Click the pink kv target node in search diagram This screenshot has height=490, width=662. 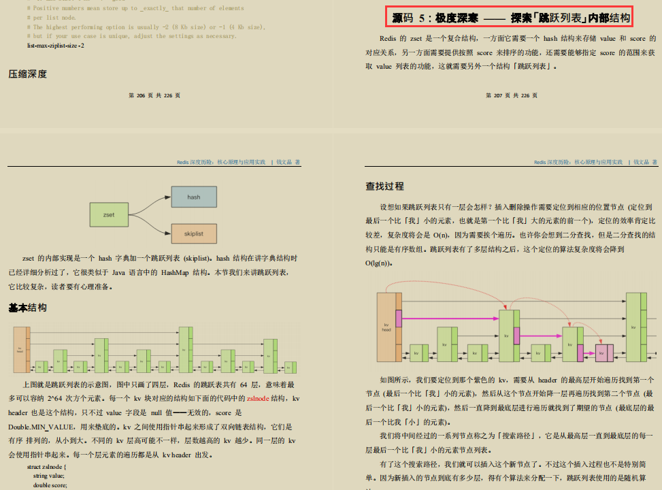pos(604,353)
